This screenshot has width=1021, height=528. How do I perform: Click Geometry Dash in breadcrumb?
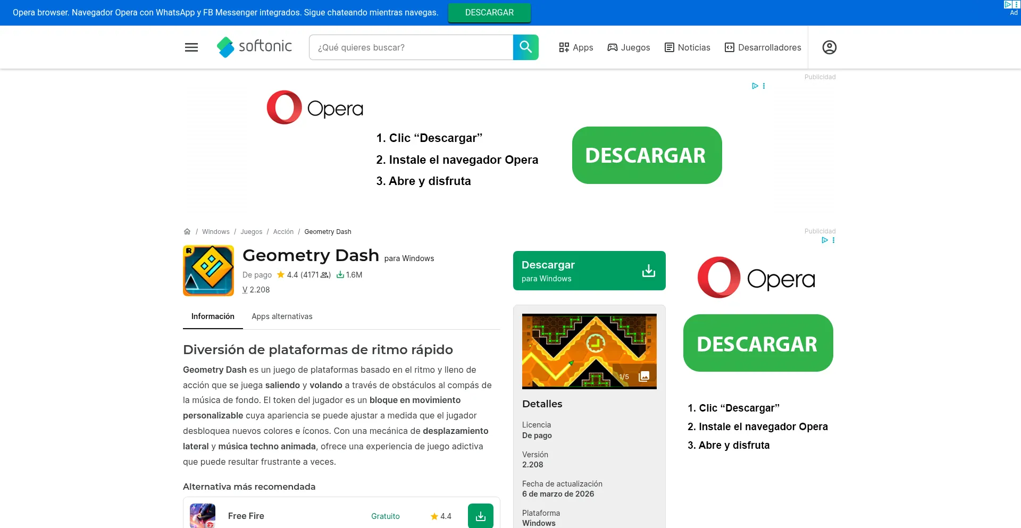328,232
